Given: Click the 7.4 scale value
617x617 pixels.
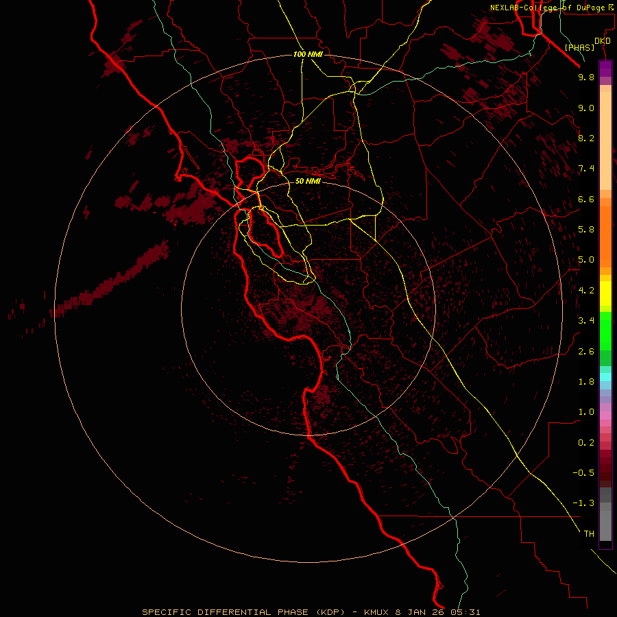Looking at the screenshot, I should pyautogui.click(x=586, y=169).
